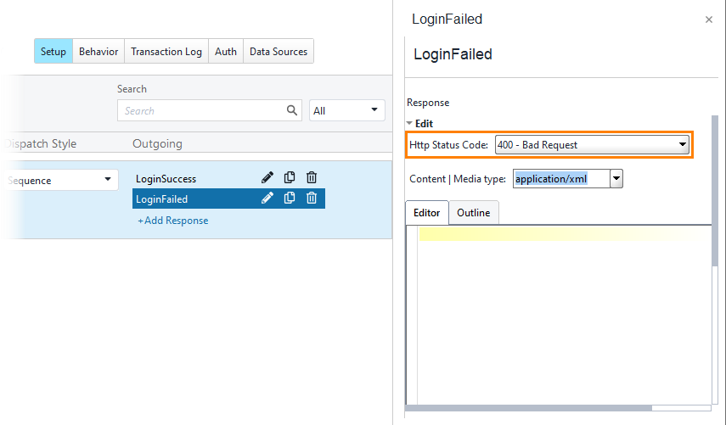Open the Data Sources tab
The height and width of the screenshot is (425, 726).
click(x=279, y=52)
